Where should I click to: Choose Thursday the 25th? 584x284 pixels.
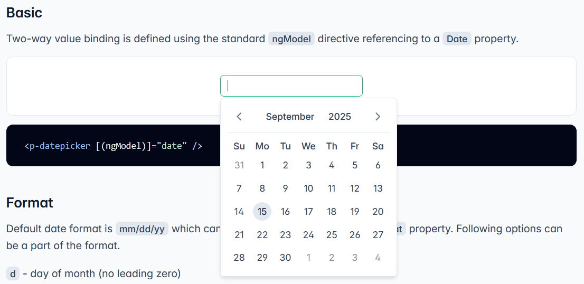coord(332,234)
